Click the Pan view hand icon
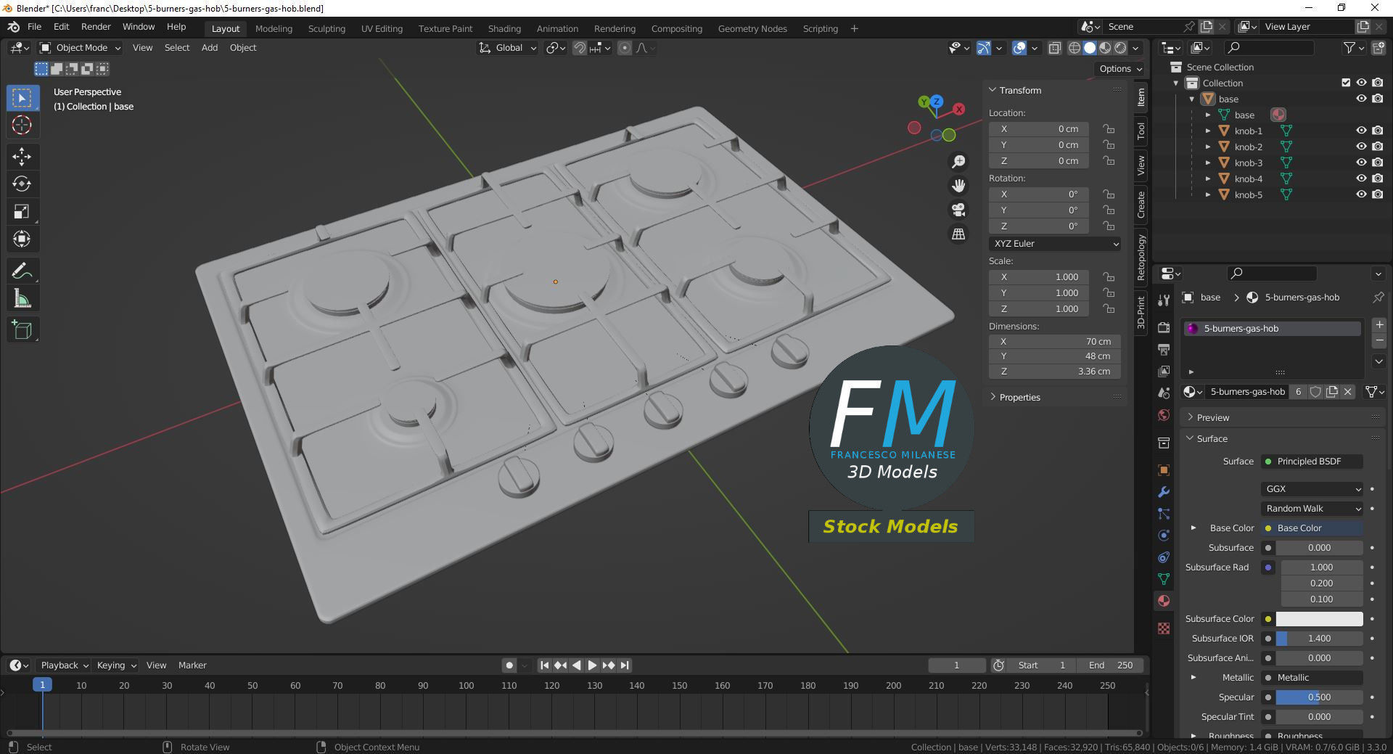The height and width of the screenshot is (754, 1393). [958, 186]
